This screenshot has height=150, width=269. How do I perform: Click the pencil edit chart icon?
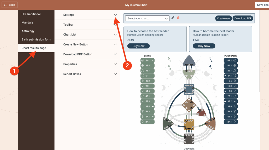(173, 18)
